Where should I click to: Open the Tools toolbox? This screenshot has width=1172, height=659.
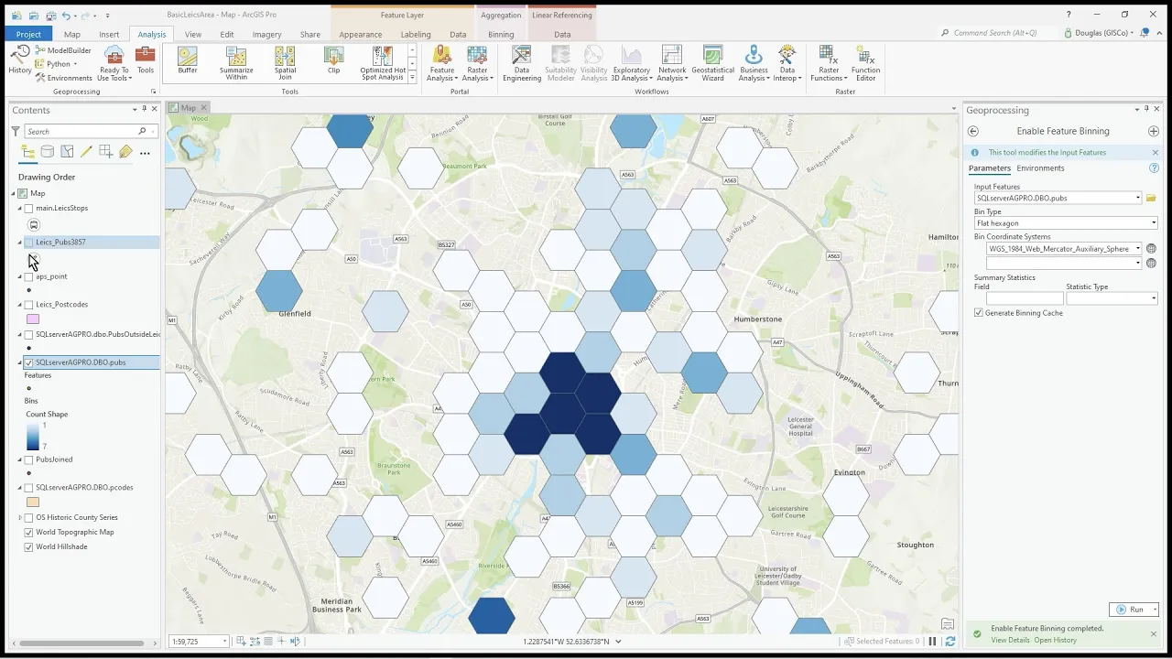pyautogui.click(x=146, y=60)
